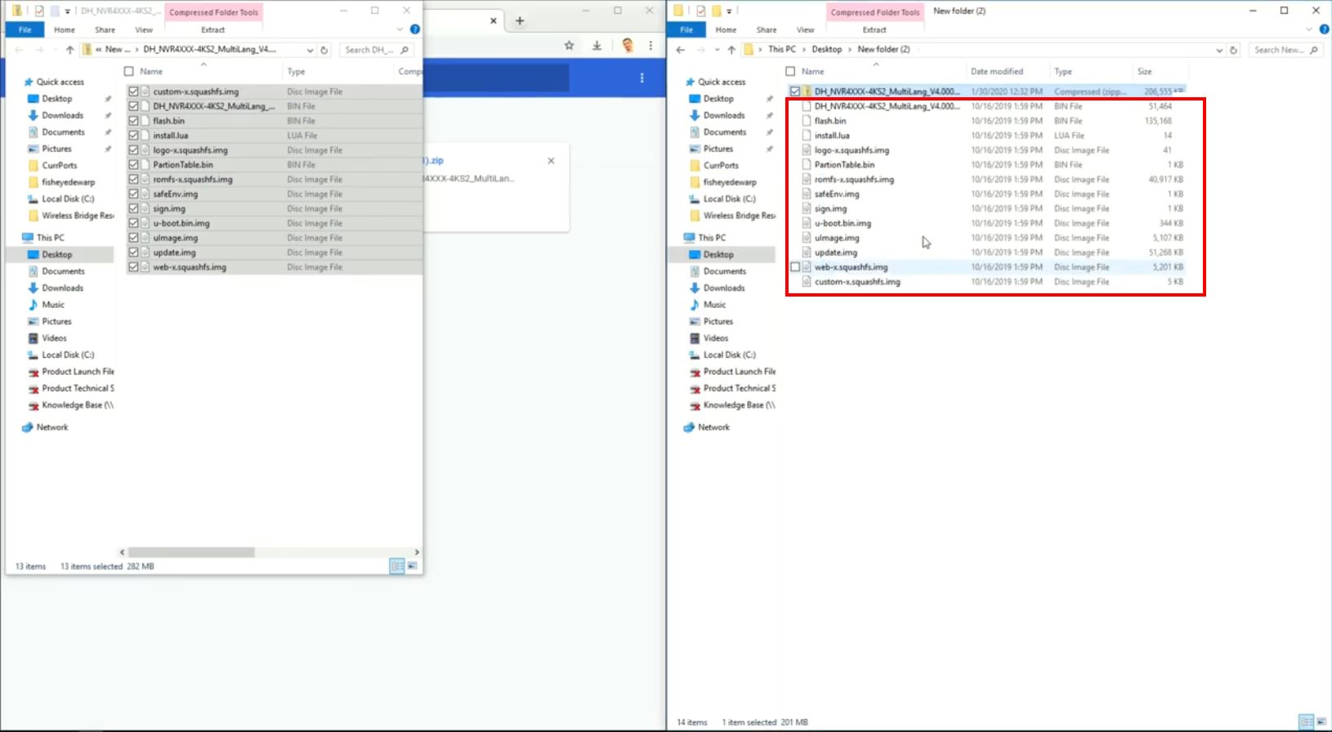The height and width of the screenshot is (732, 1332).
Task: Check the web-x.squashfs.img box in the right window
Action: tap(795, 267)
